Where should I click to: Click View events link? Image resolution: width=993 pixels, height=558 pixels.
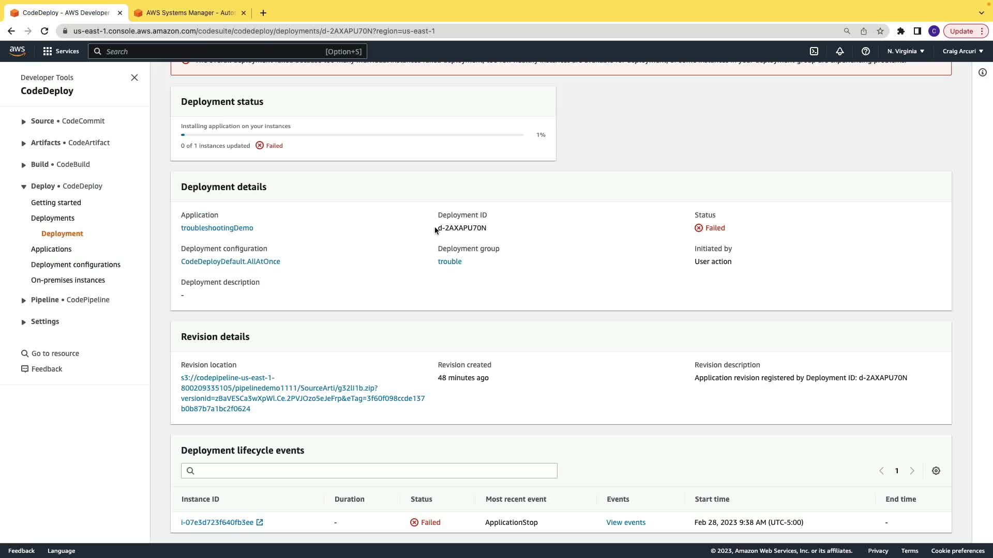[626, 522]
